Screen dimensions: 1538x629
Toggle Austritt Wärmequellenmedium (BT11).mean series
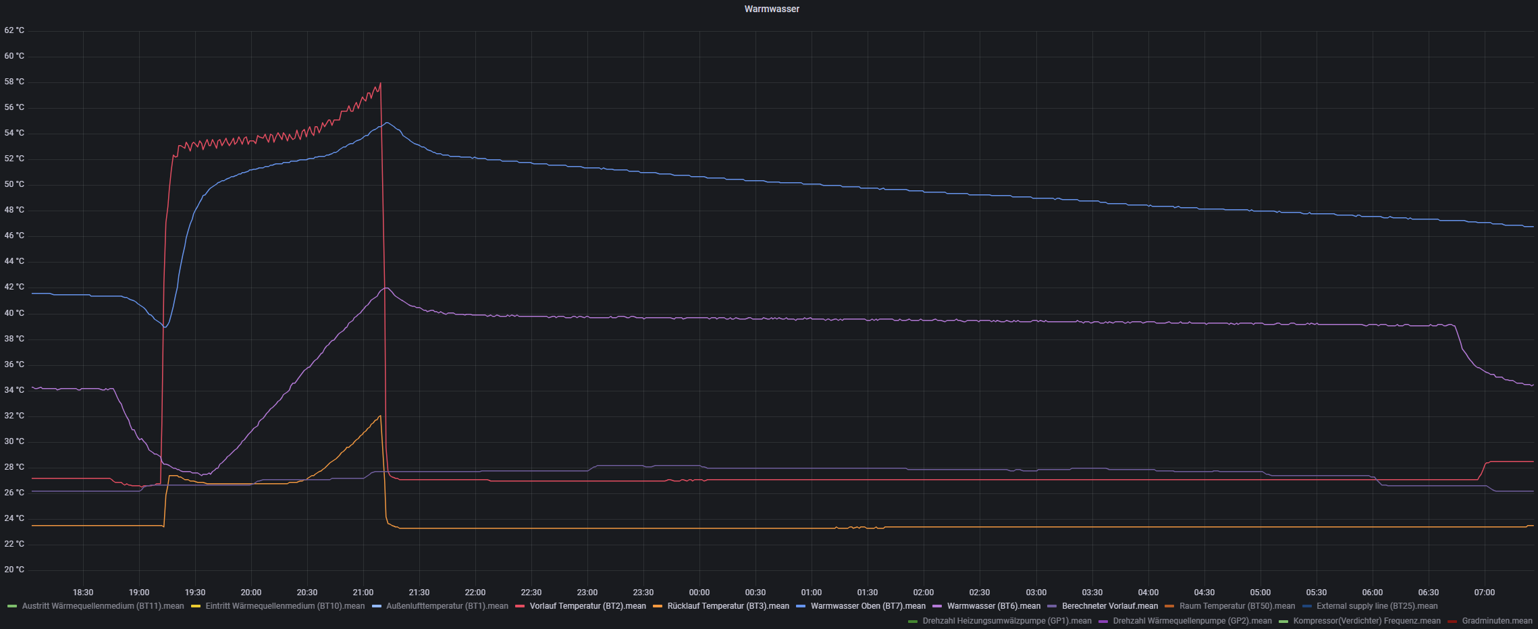(x=103, y=606)
